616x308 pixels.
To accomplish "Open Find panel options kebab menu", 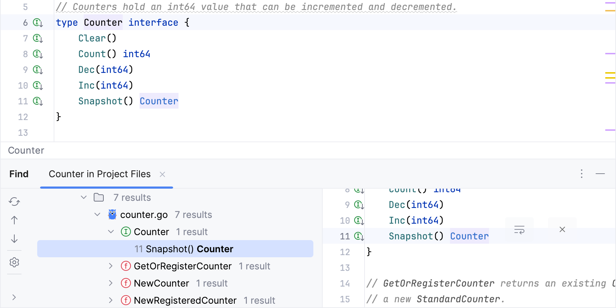I will 582,174.
